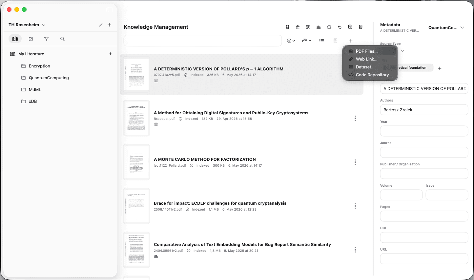Click the Volume input field
Screen dimensions: 474x280
click(x=401, y=195)
